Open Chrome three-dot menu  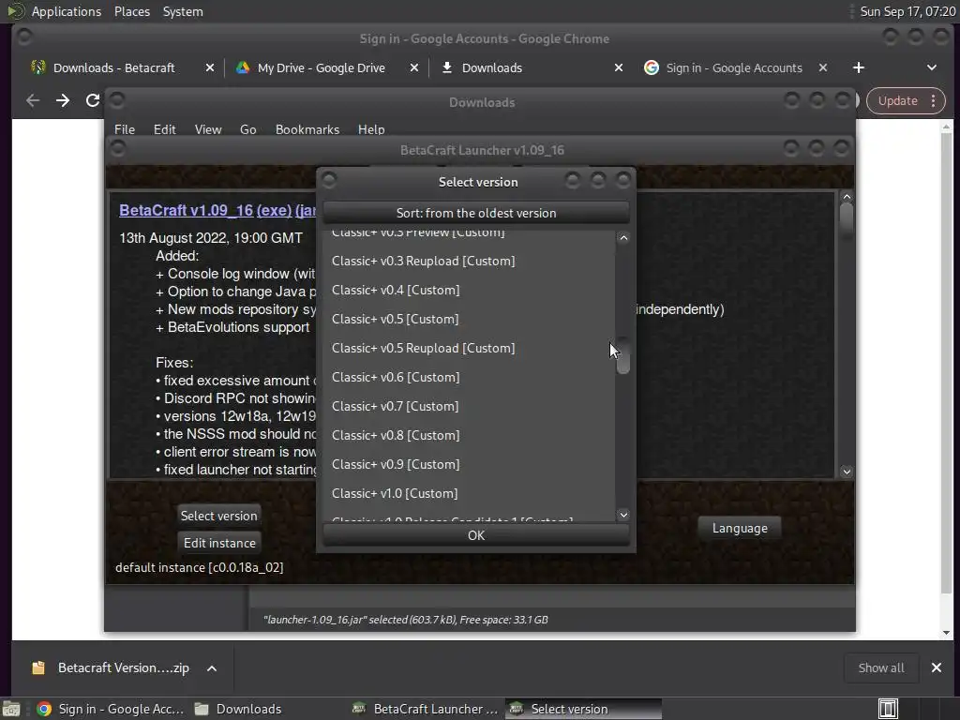pyautogui.click(x=933, y=101)
